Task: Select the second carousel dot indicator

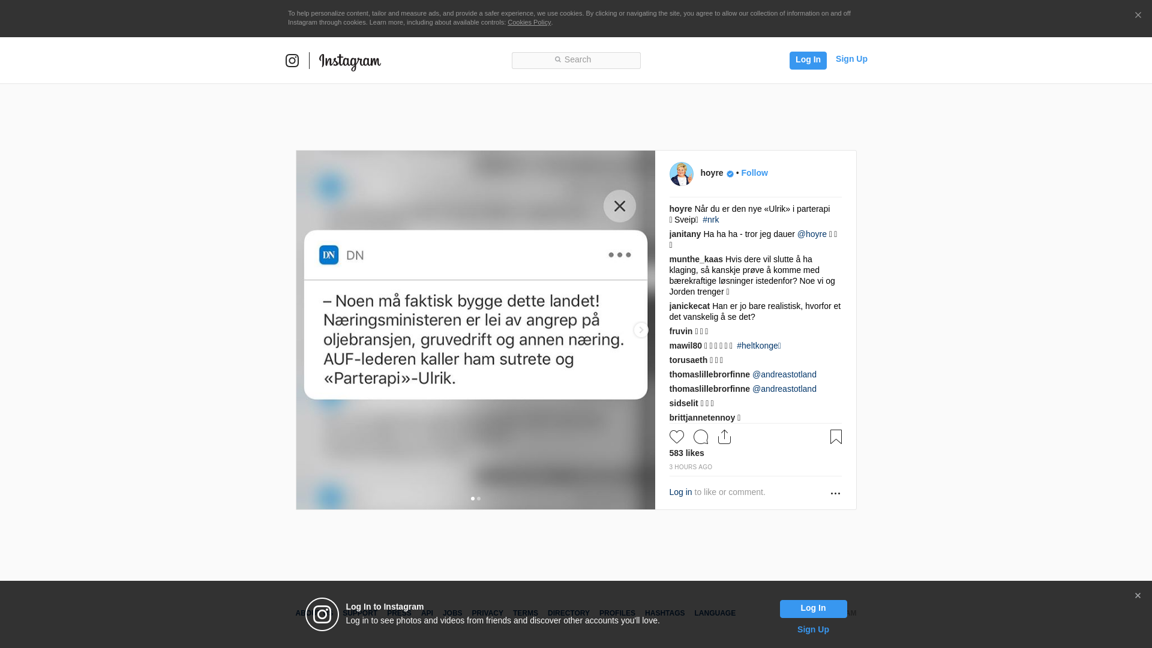Action: [478, 499]
